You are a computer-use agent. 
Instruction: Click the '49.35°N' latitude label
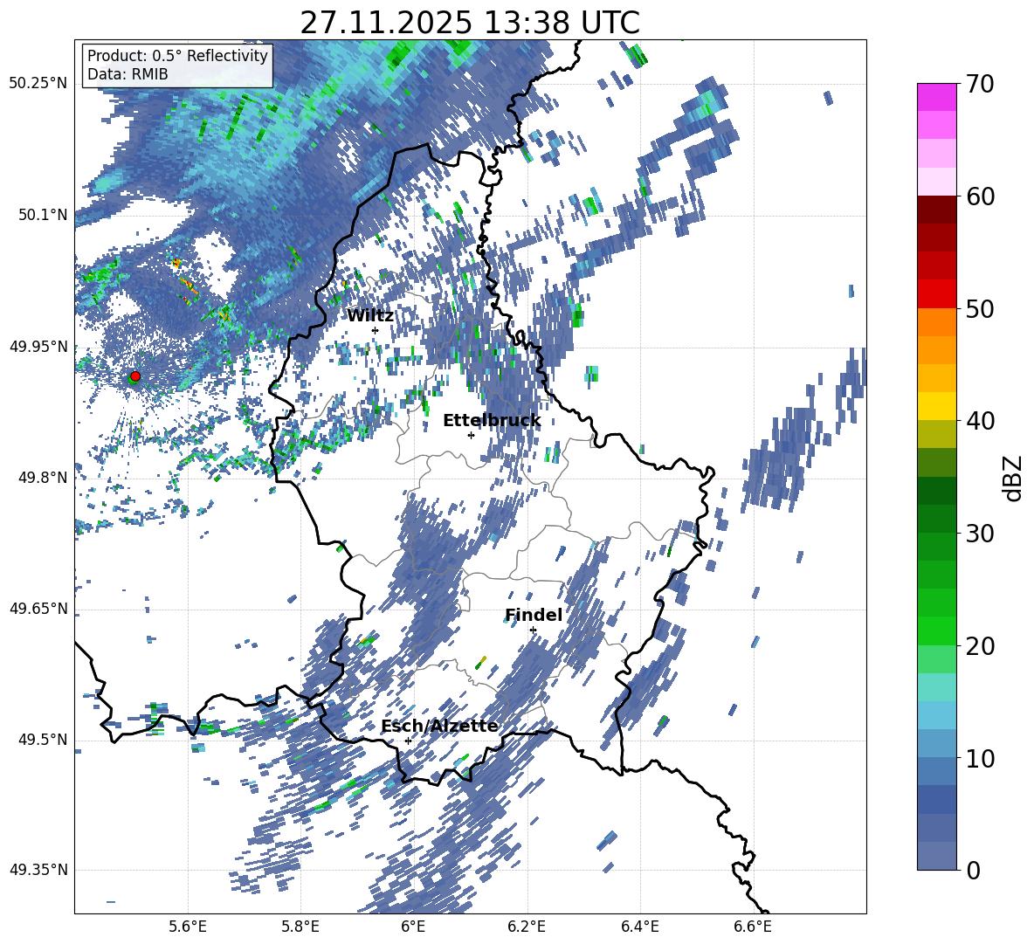[38, 870]
